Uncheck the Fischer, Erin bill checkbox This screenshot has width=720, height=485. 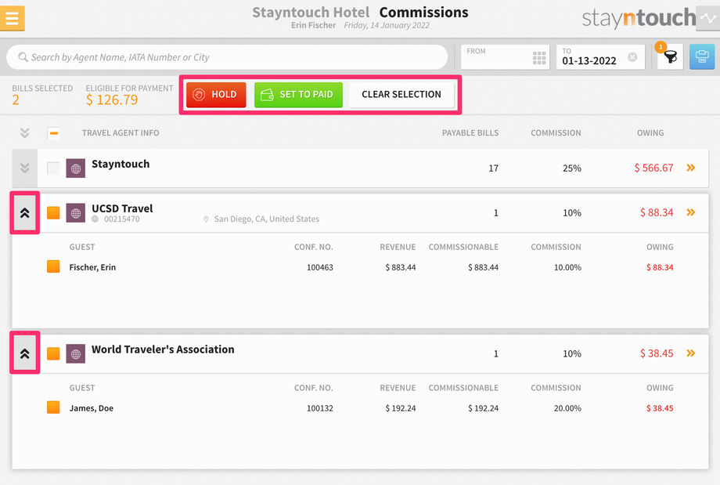[x=53, y=266]
